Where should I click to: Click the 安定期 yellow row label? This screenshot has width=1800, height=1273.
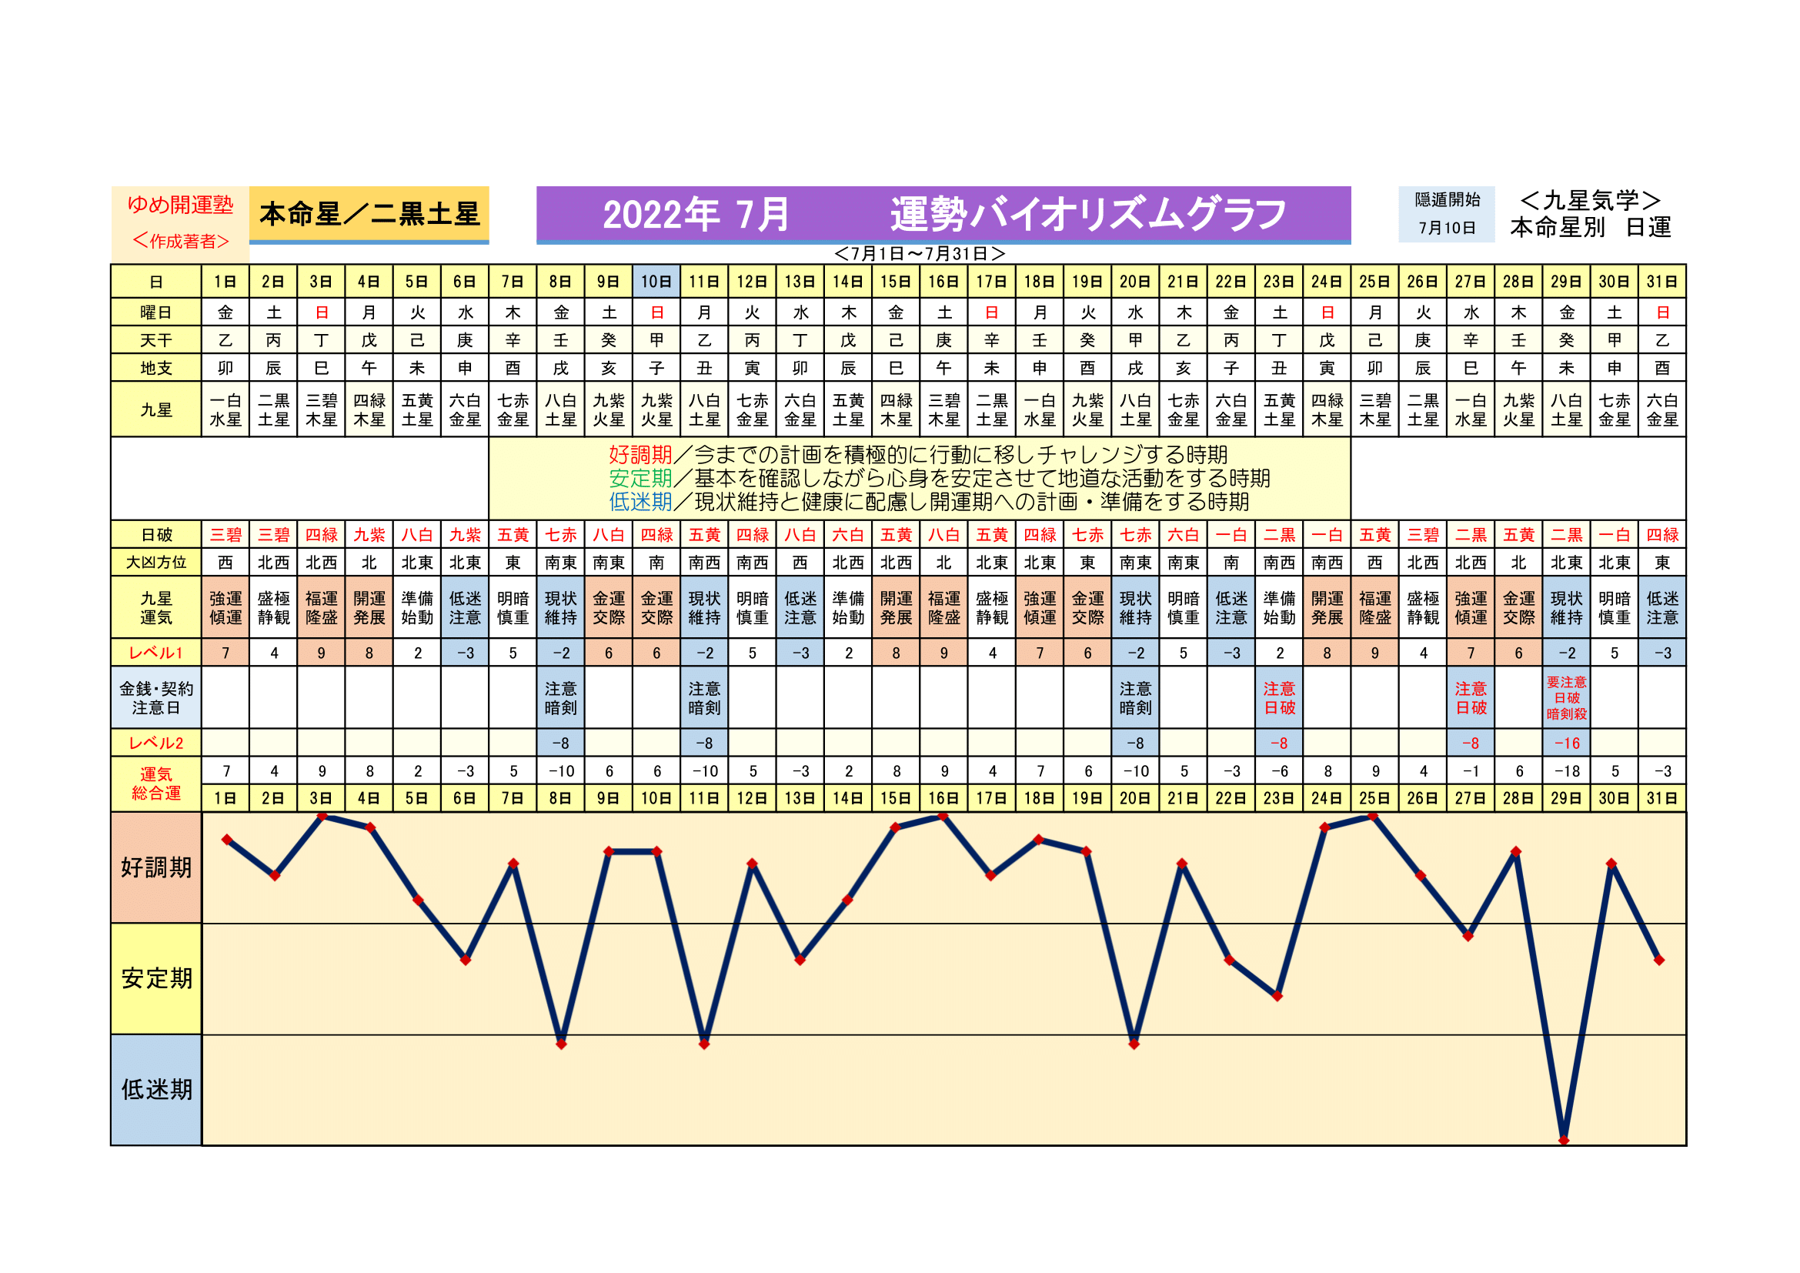[x=156, y=978]
